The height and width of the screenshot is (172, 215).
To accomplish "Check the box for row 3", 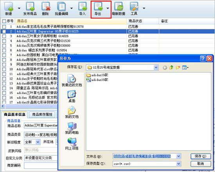I will (x=4, y=36).
